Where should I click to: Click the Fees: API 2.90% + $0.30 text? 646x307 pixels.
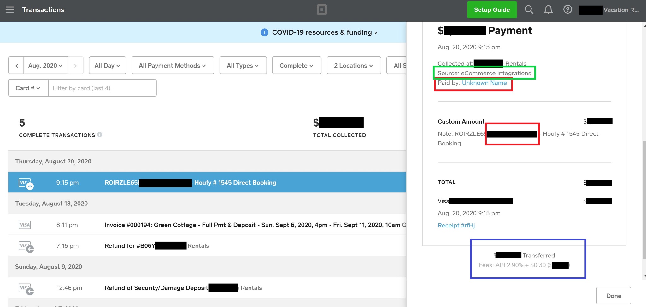[524, 265]
